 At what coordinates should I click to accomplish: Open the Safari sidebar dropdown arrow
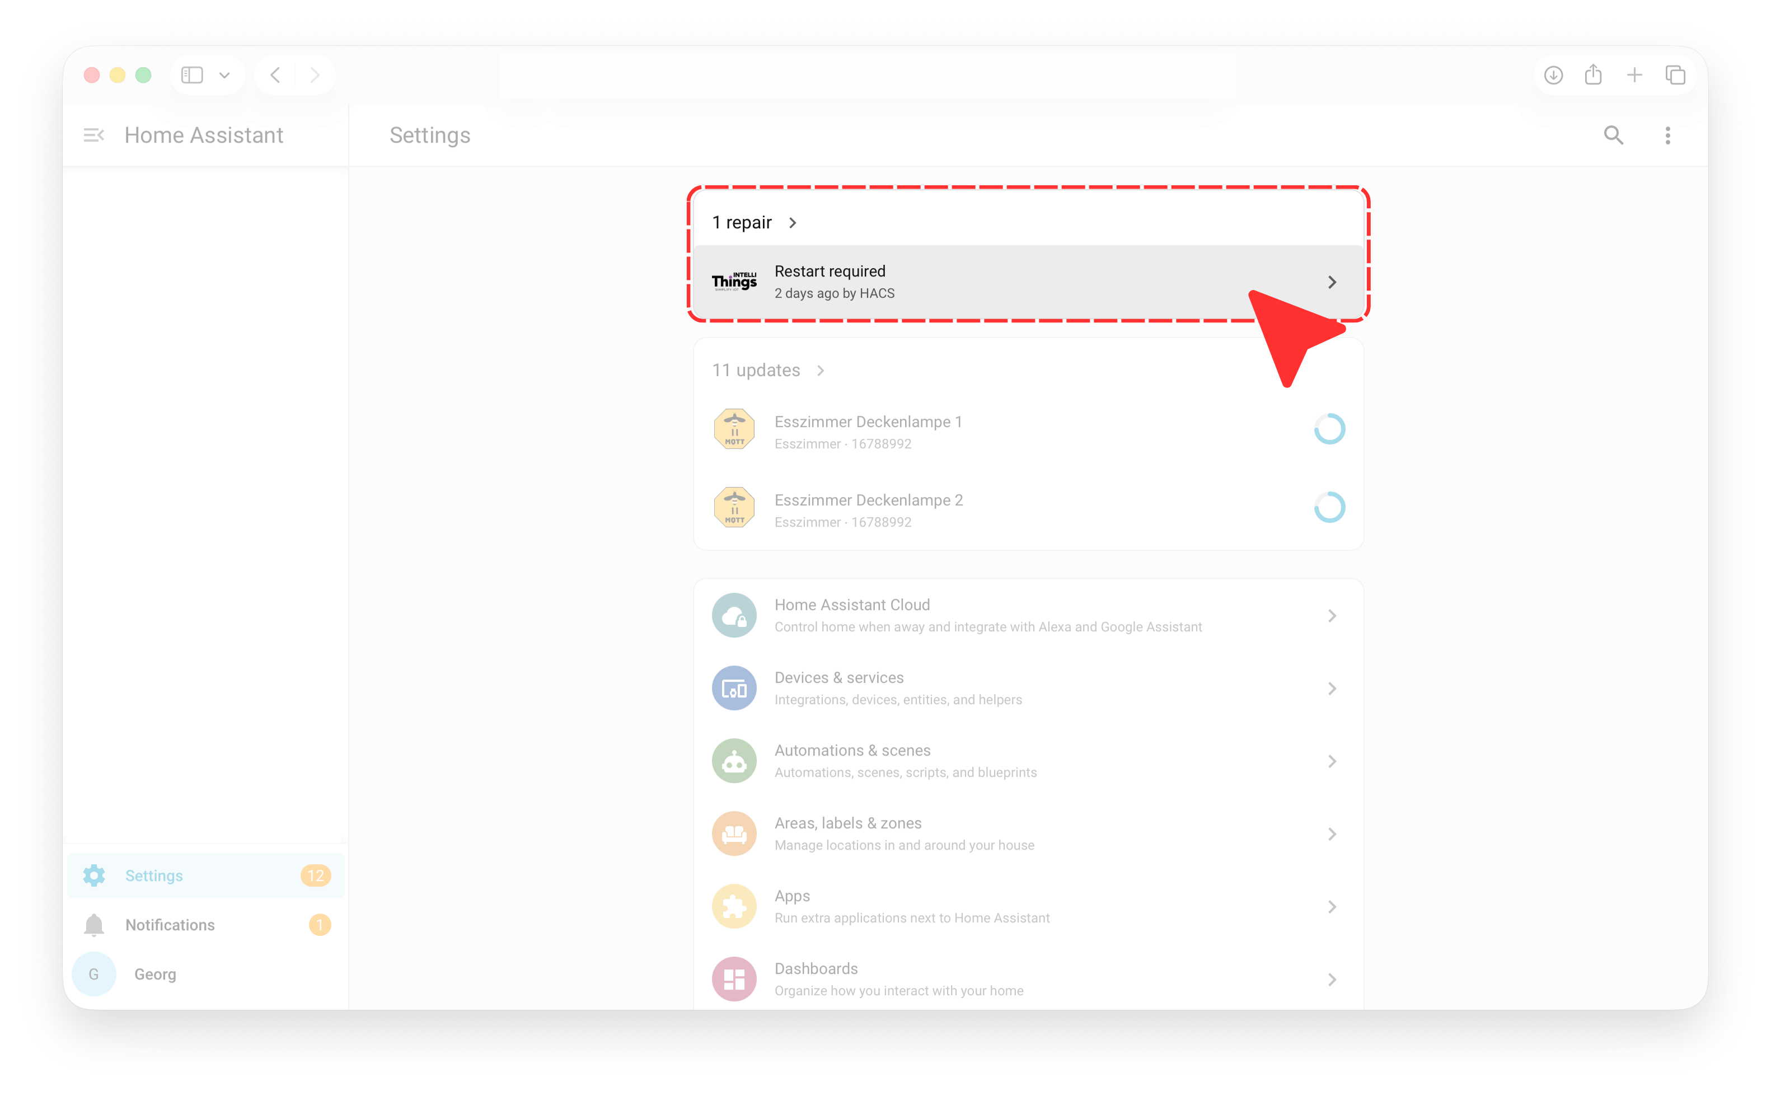(224, 76)
